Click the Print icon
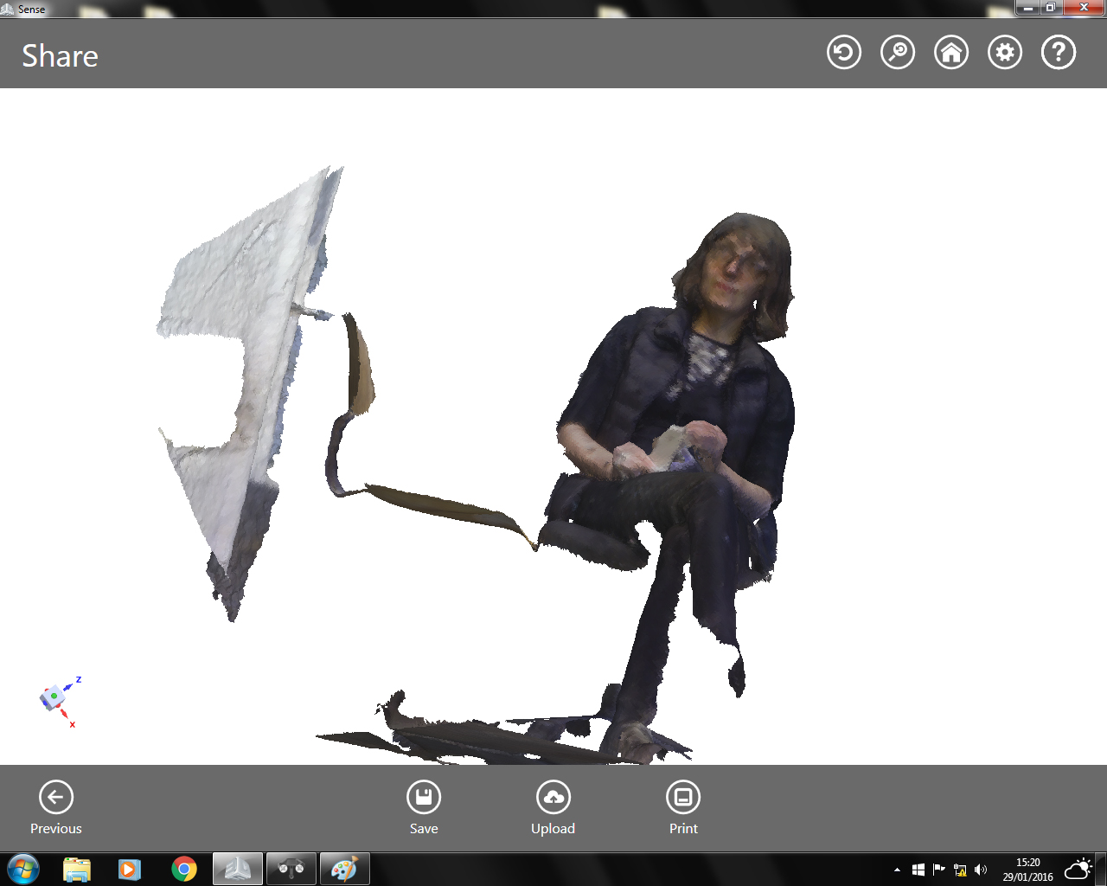Image resolution: width=1107 pixels, height=886 pixels. click(683, 797)
